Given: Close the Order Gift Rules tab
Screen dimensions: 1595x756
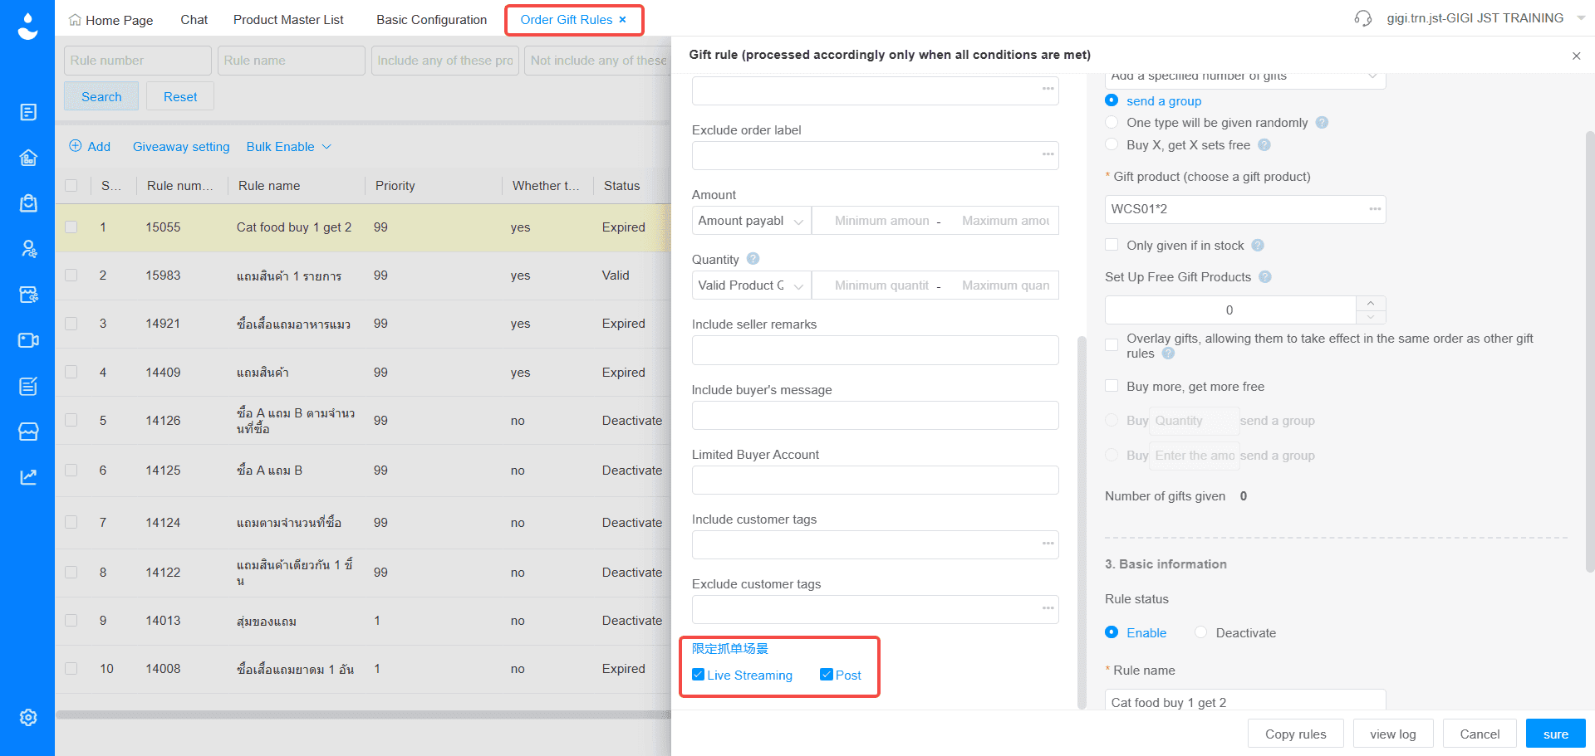Looking at the screenshot, I should (x=622, y=20).
